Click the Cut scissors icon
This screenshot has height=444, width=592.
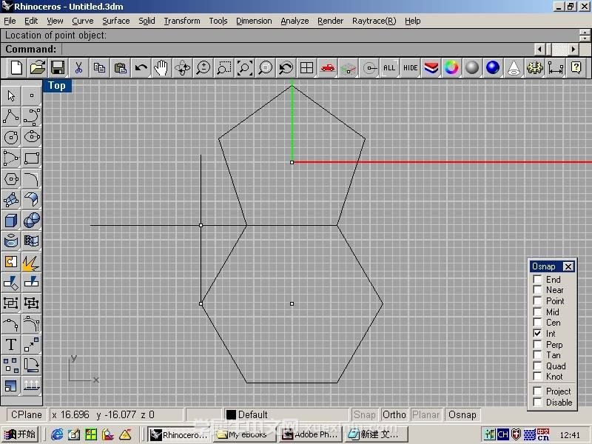point(78,68)
